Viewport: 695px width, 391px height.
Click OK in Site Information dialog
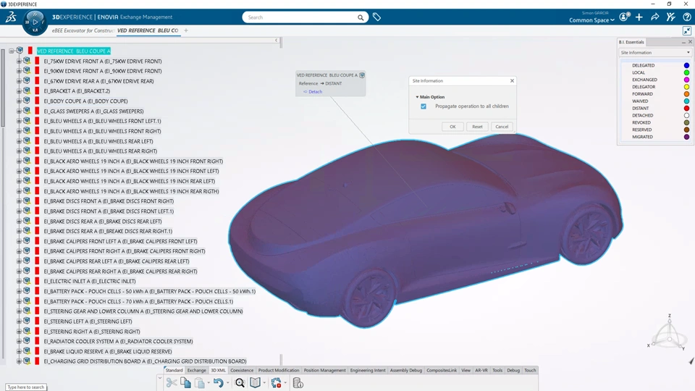tap(452, 127)
